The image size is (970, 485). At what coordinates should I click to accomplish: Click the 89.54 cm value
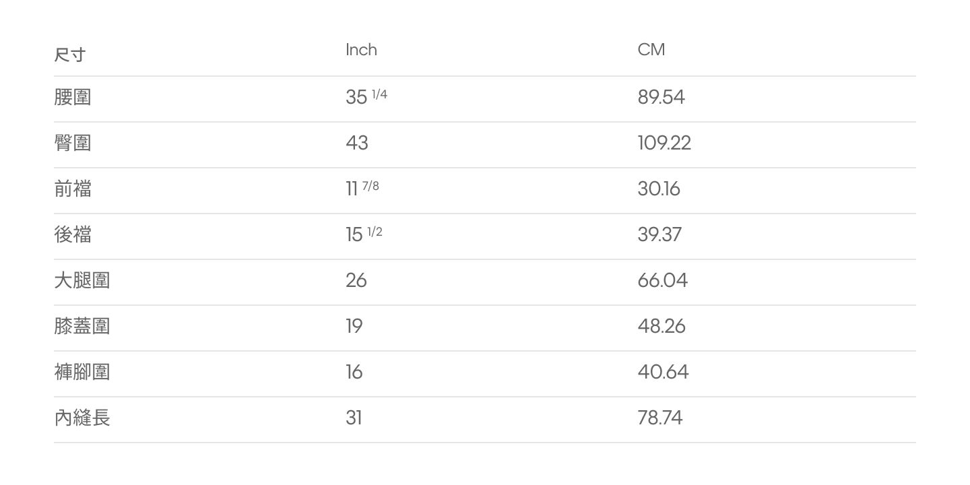(x=661, y=97)
